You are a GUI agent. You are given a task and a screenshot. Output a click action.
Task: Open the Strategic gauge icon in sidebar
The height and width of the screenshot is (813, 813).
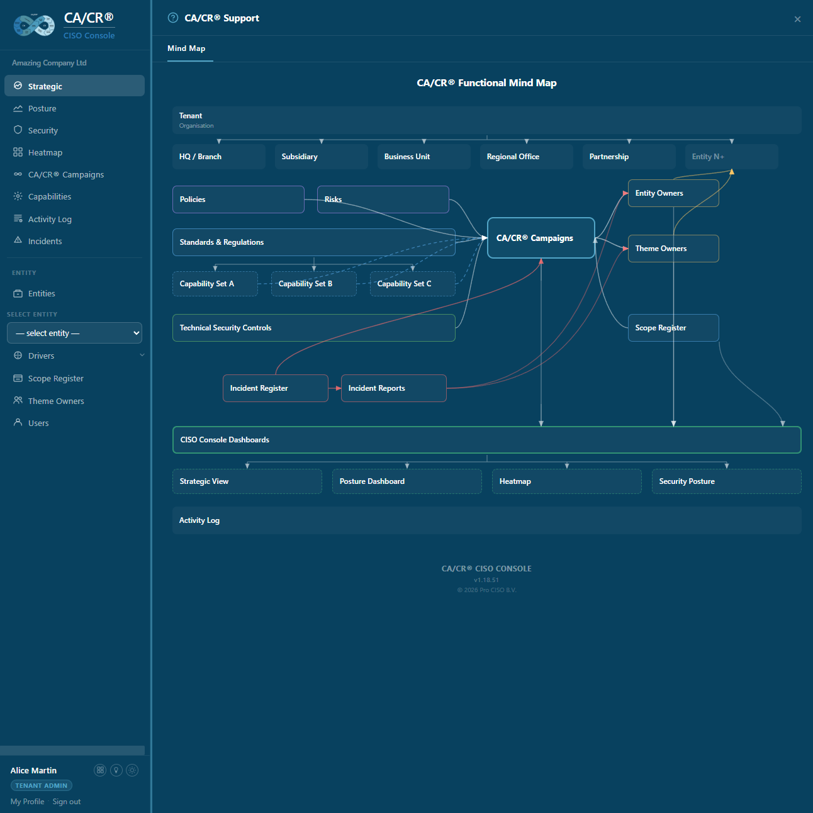(x=18, y=86)
